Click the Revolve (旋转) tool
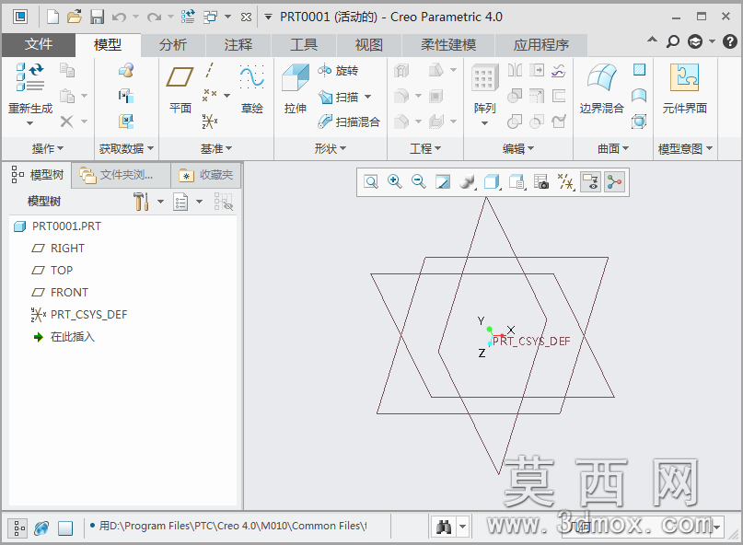 pos(338,71)
